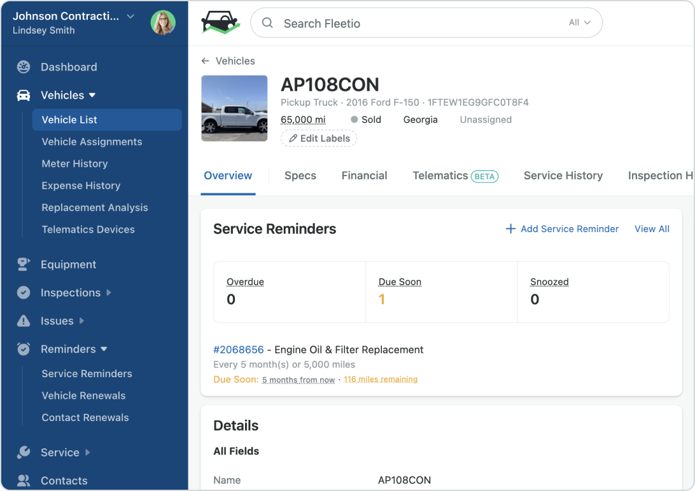
Task: Expand the Service sidebar arrow
Action: coord(87,452)
